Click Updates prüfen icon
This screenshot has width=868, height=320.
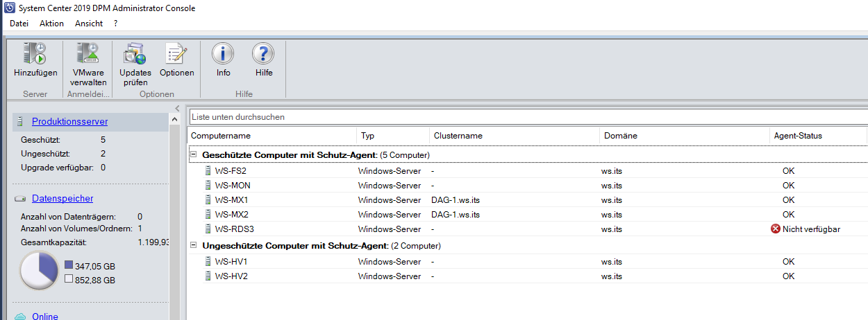pos(135,53)
